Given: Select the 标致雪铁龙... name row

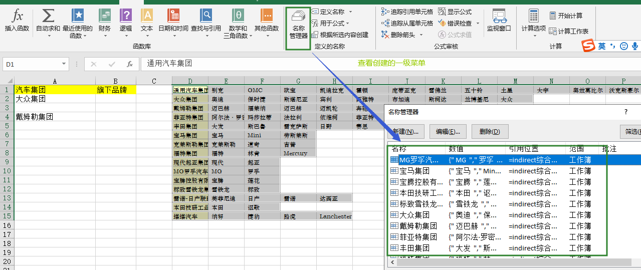Looking at the screenshot, I should pos(515,204).
